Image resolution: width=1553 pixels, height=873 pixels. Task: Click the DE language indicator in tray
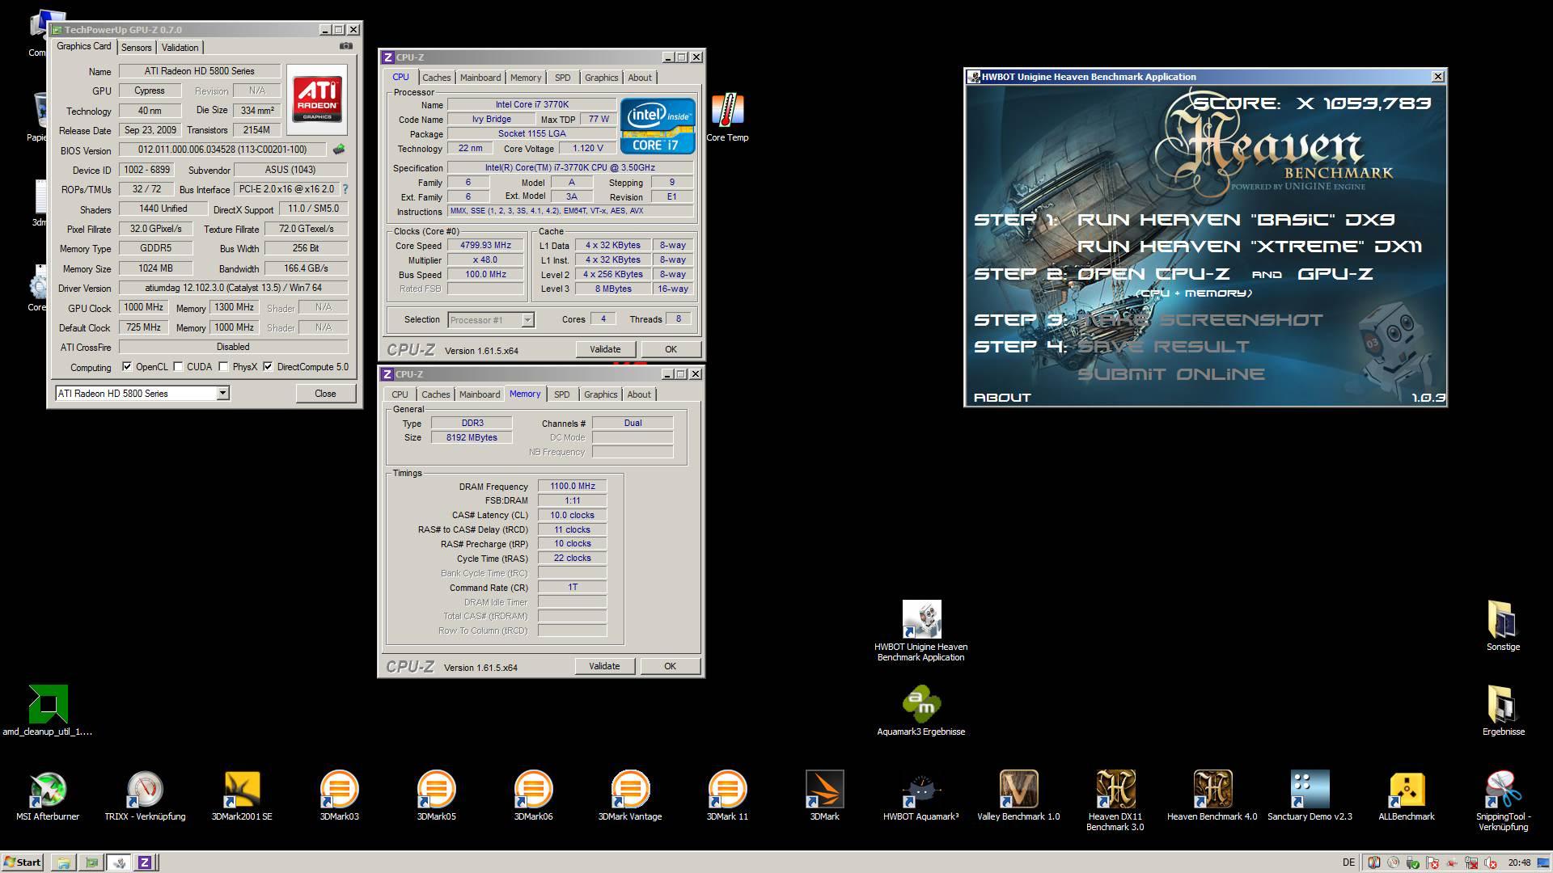(1348, 862)
